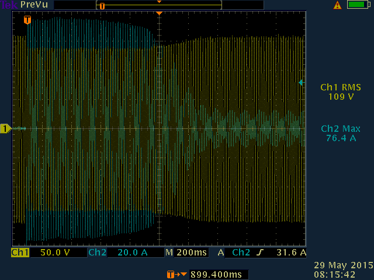Click the Ch2 Max measurement label
The height and width of the screenshot is (280, 374).
[x=341, y=129]
